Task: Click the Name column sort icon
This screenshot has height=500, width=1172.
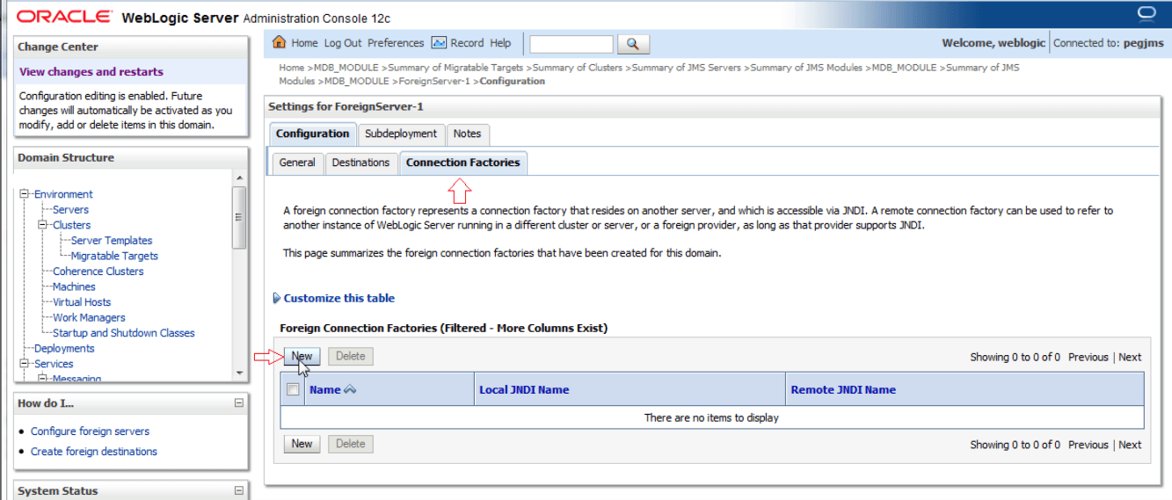Action: coord(350,390)
